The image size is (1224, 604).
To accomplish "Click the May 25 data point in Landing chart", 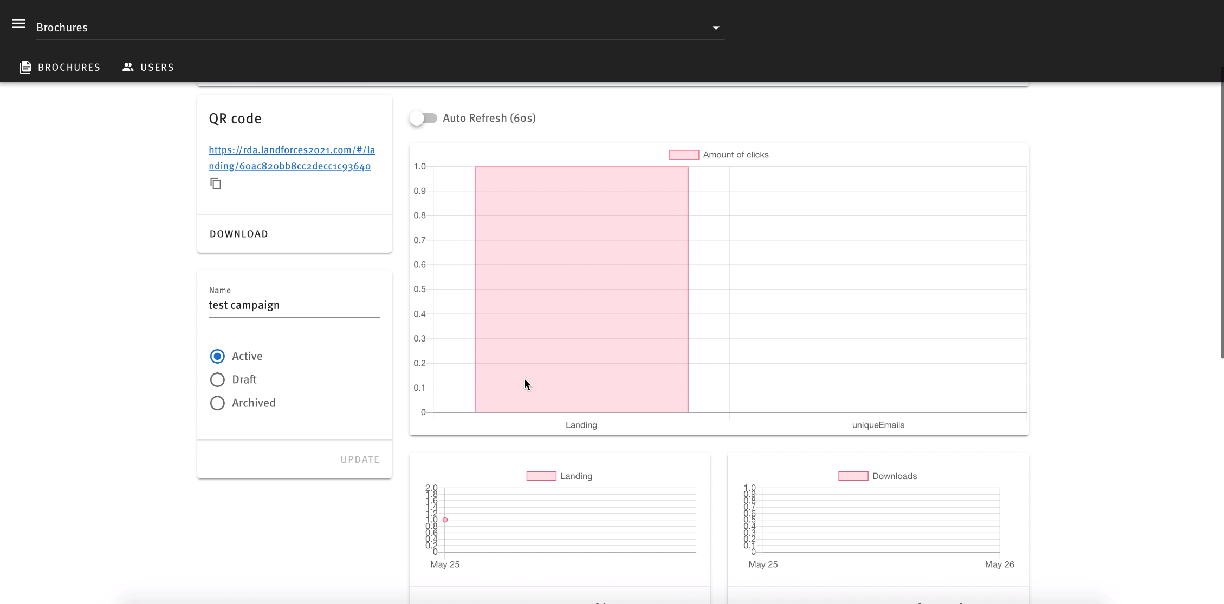I will [x=445, y=520].
